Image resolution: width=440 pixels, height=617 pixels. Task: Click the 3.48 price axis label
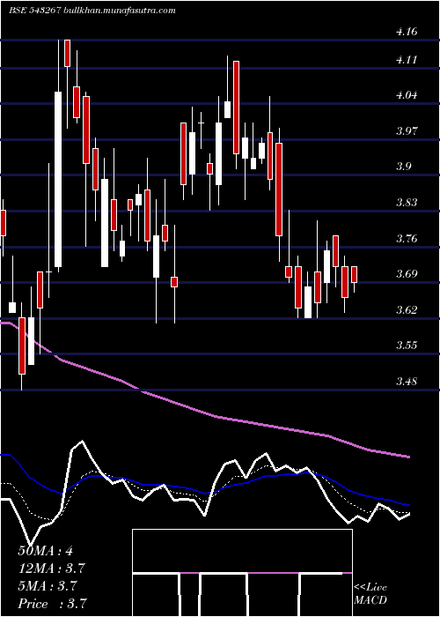coord(407,381)
